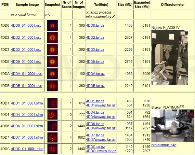Download 4DD1unwarp.tar.gz tarfile
The width and height of the screenshot is (195, 155).
tap(101, 106)
